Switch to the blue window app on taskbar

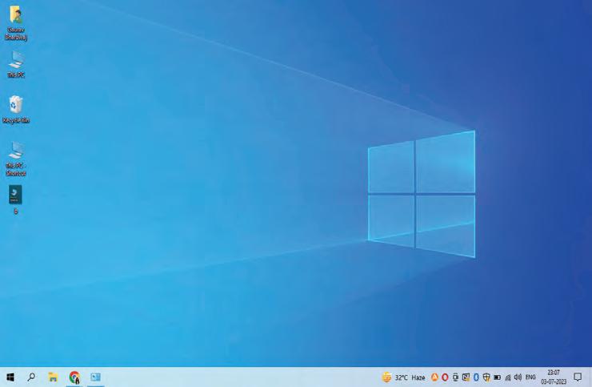pyautogui.click(x=95, y=377)
